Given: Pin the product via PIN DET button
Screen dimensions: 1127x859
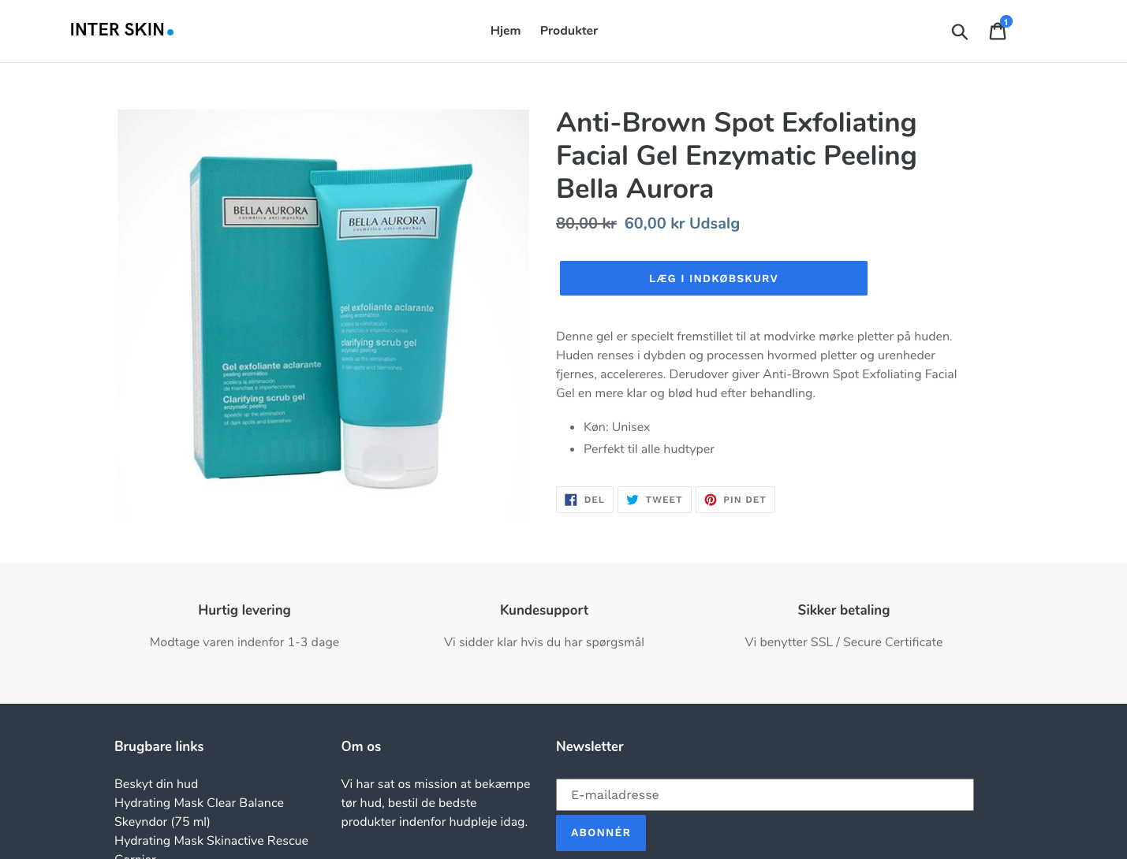Looking at the screenshot, I should click(735, 500).
